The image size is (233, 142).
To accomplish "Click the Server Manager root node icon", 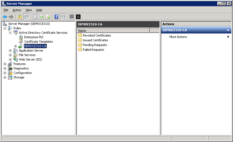I will [5, 24].
